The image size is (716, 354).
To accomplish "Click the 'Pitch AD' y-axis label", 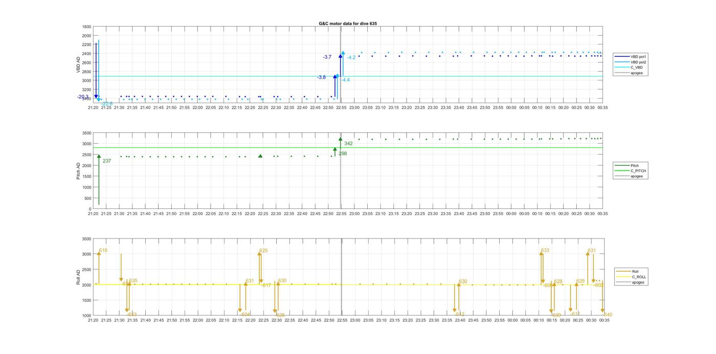I will click(79, 171).
